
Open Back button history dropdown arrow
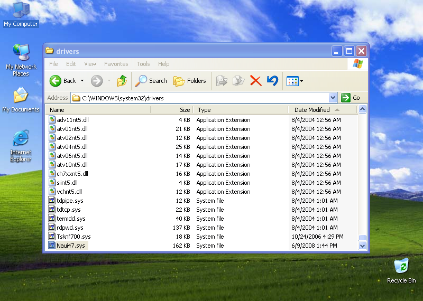[82, 81]
